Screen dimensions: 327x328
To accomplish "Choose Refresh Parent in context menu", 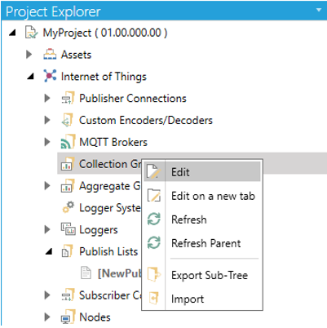I will (202, 243).
